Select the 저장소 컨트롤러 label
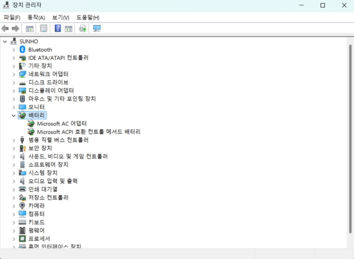 pyautogui.click(x=48, y=197)
